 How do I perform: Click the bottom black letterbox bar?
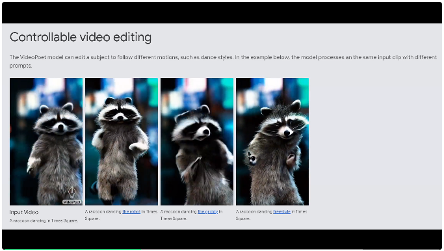pyautogui.click(x=222, y=239)
